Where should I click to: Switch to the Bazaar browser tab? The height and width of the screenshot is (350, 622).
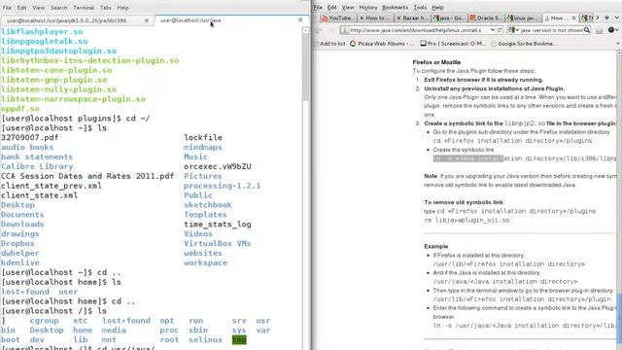coord(412,18)
